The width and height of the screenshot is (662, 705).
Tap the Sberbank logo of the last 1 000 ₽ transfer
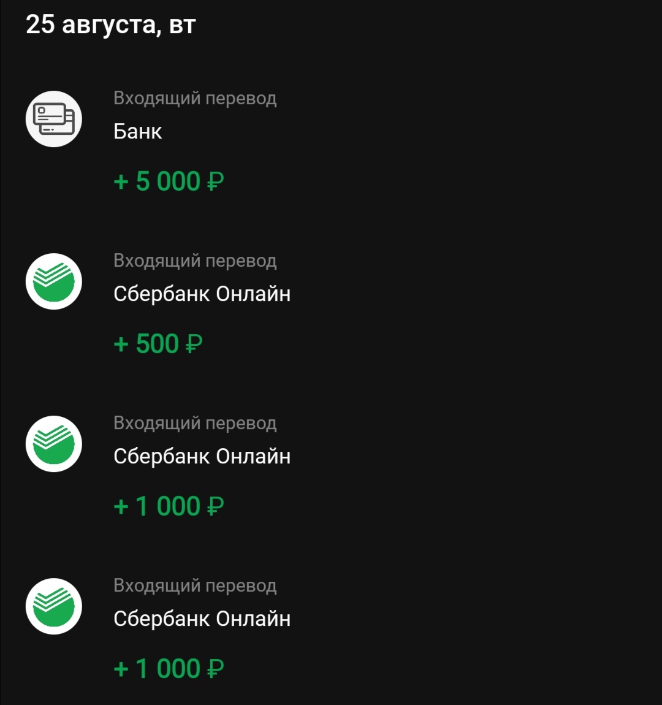tap(54, 606)
